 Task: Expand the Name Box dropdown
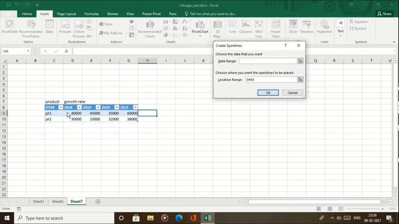(28, 51)
